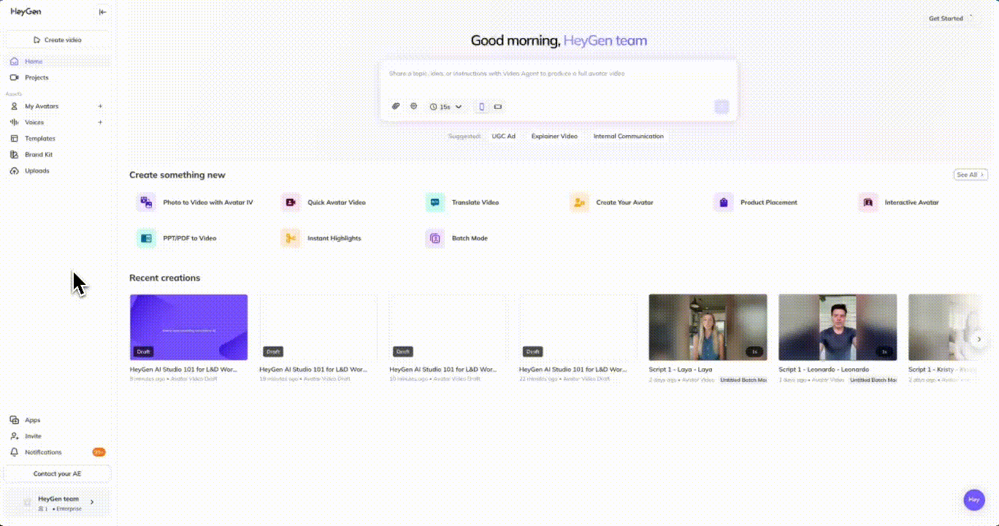Click the avatar selection icon beside paperclip
The height and width of the screenshot is (526, 999).
coord(413,107)
